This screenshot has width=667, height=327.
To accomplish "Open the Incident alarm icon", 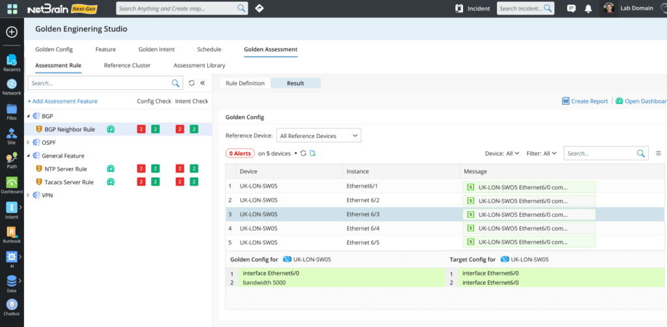I will 459,8.
